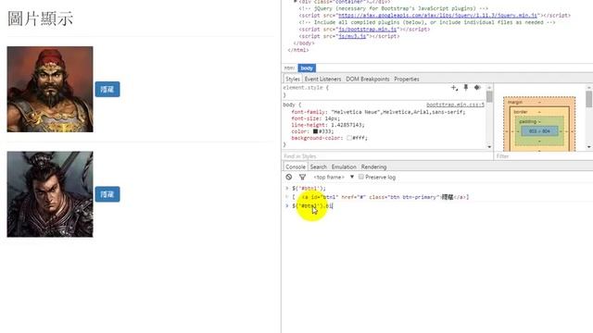Click the blue 隱藏 button beside the second portrait
This screenshot has height=333, width=593.
[x=107, y=194]
